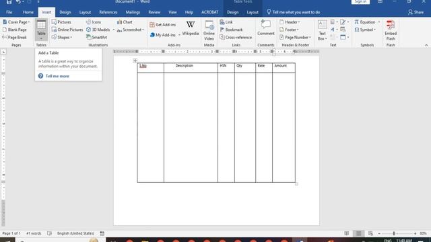
Task: Insert a Chart
Action: 125,22
